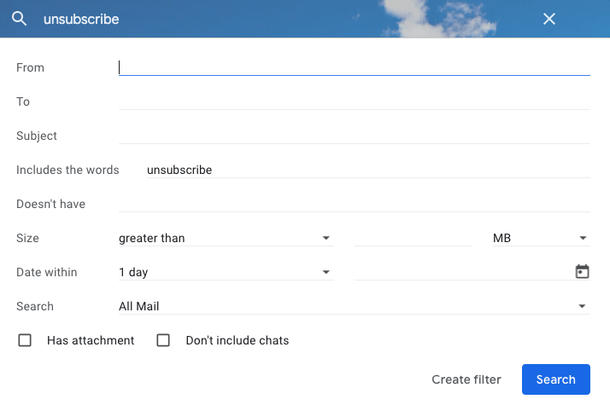Focus the From input field
This screenshot has width=610, height=405.
coord(354,67)
